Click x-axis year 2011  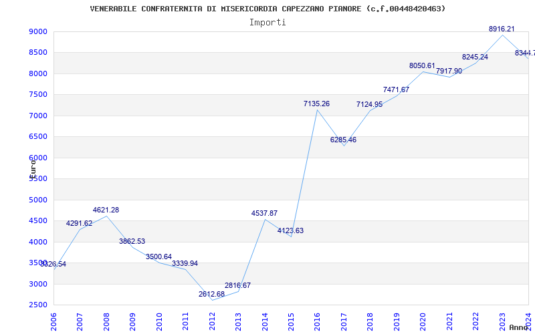[x=185, y=322]
